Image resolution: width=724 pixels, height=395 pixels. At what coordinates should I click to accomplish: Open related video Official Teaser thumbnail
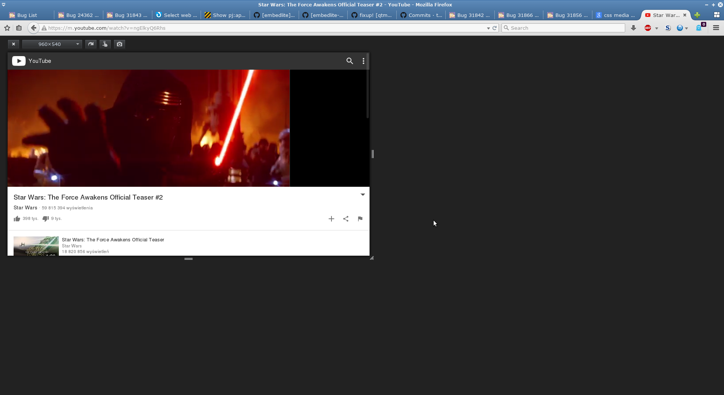click(x=36, y=246)
